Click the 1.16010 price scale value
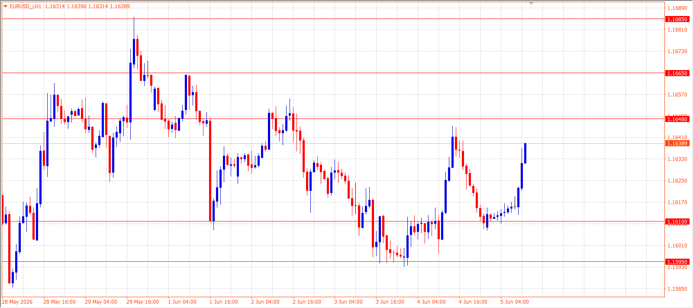This screenshot has height=308, width=693. (677, 246)
